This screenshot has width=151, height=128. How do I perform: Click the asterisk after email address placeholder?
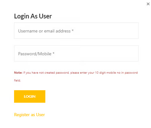[x=73, y=31]
